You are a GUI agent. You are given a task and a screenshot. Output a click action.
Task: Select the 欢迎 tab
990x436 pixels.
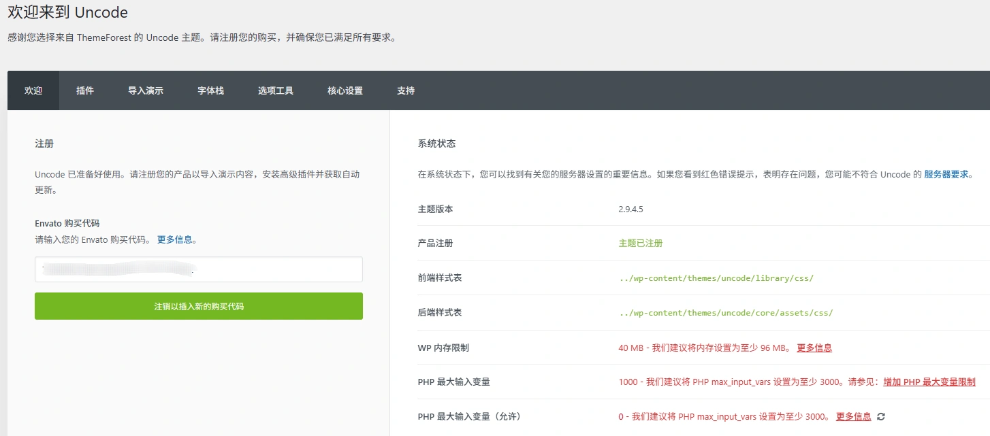click(33, 90)
